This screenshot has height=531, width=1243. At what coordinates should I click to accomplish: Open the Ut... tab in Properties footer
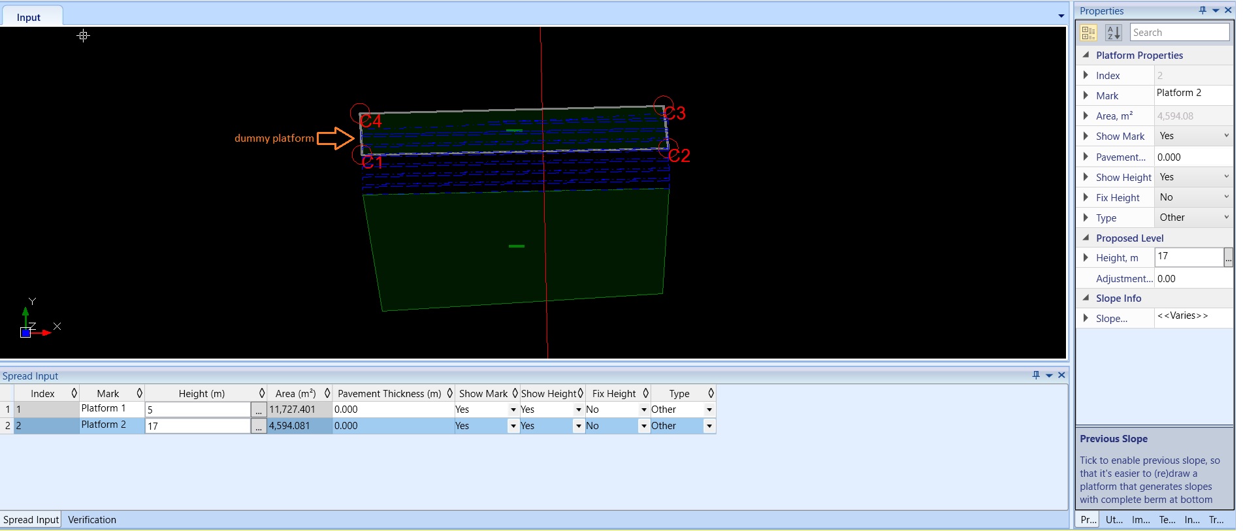pos(1114,519)
